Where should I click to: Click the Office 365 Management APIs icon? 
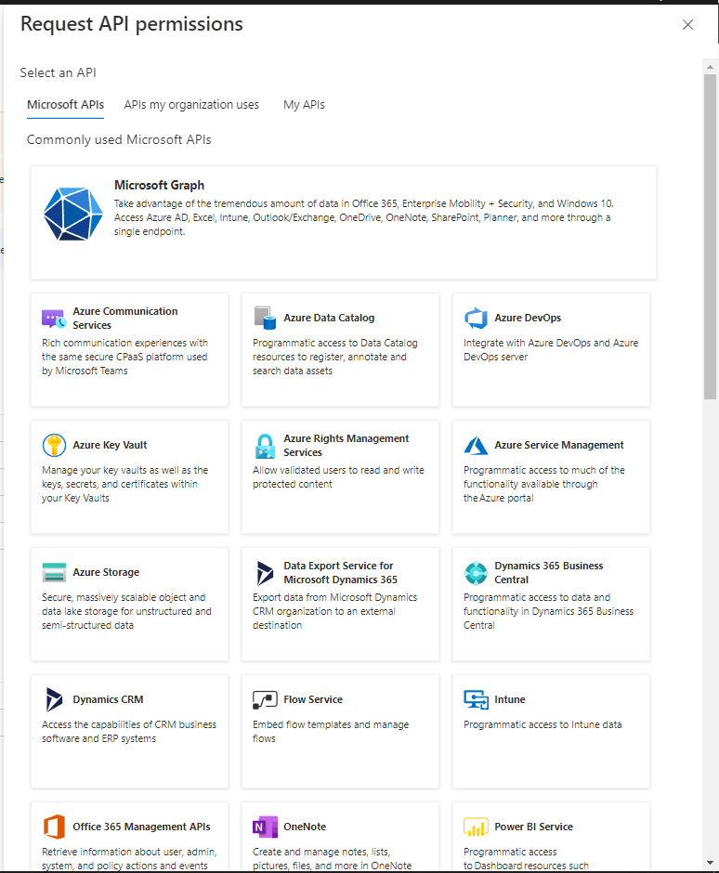(x=54, y=827)
